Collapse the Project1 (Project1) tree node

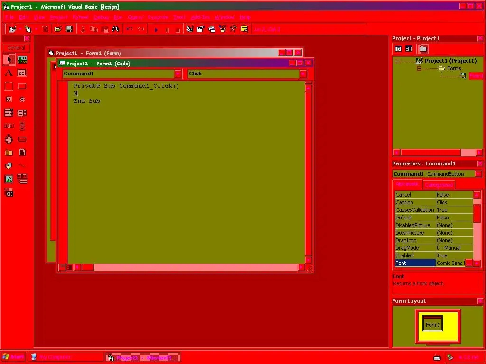[x=397, y=61]
